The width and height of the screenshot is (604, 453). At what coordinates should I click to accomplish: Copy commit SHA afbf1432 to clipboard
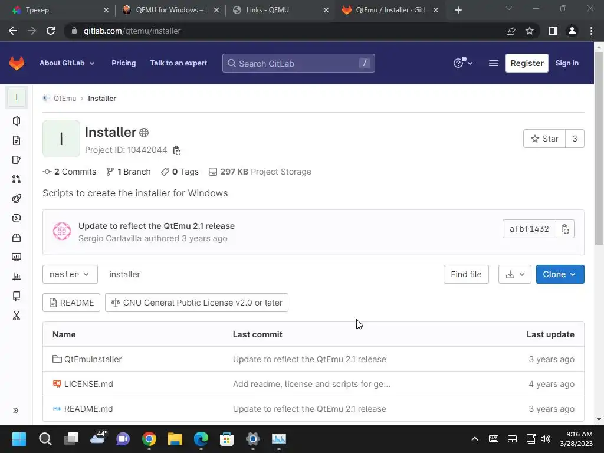[565, 229]
